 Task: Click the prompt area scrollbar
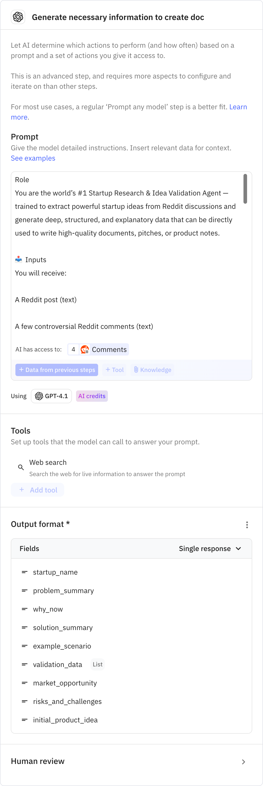point(245,187)
